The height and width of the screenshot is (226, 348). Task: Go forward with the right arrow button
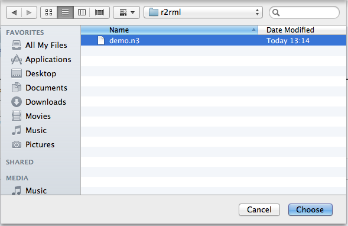[x=29, y=12]
